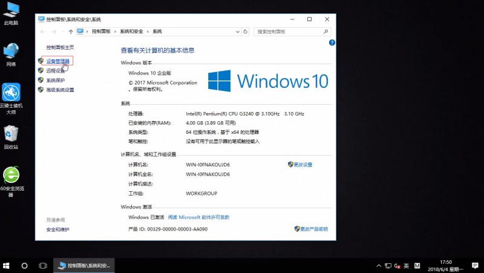This screenshot has height=273, width=484.
Task: Click the computer name value WIN-I0FNAKOUJD6
Action: tap(208, 165)
